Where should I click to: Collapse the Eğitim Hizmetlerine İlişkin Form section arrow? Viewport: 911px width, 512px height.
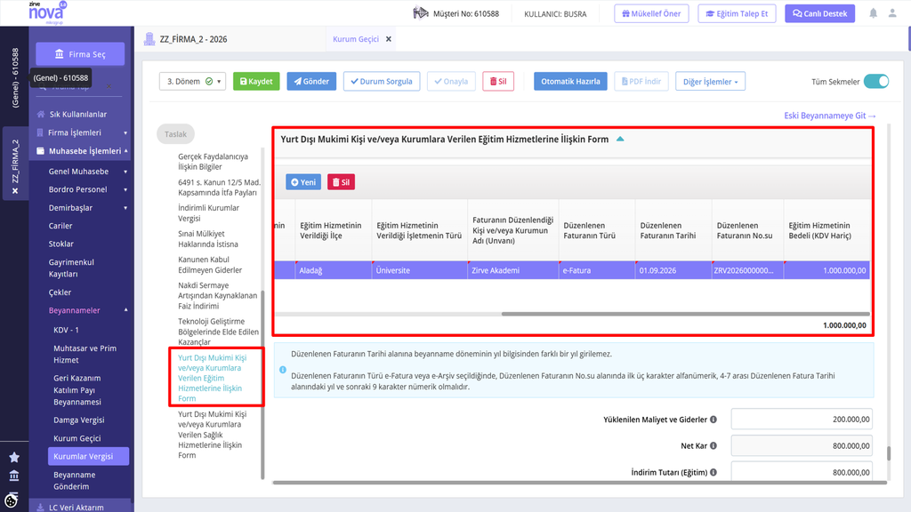[620, 140]
